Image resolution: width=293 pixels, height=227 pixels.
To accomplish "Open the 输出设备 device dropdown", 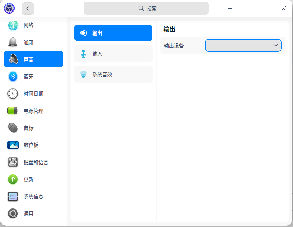I will 243,45.
